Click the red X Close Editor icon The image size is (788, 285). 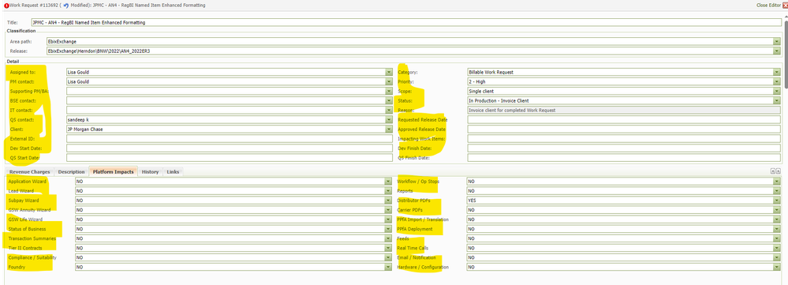tap(785, 5)
